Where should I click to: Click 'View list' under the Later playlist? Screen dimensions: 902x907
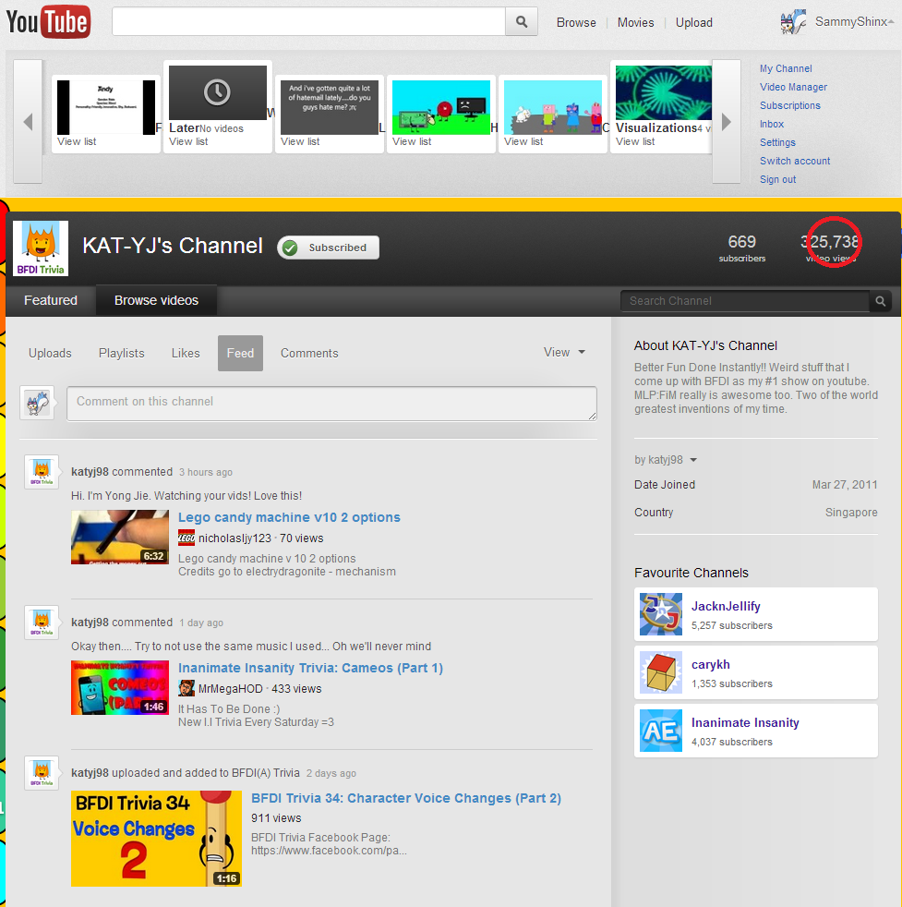pos(188,141)
